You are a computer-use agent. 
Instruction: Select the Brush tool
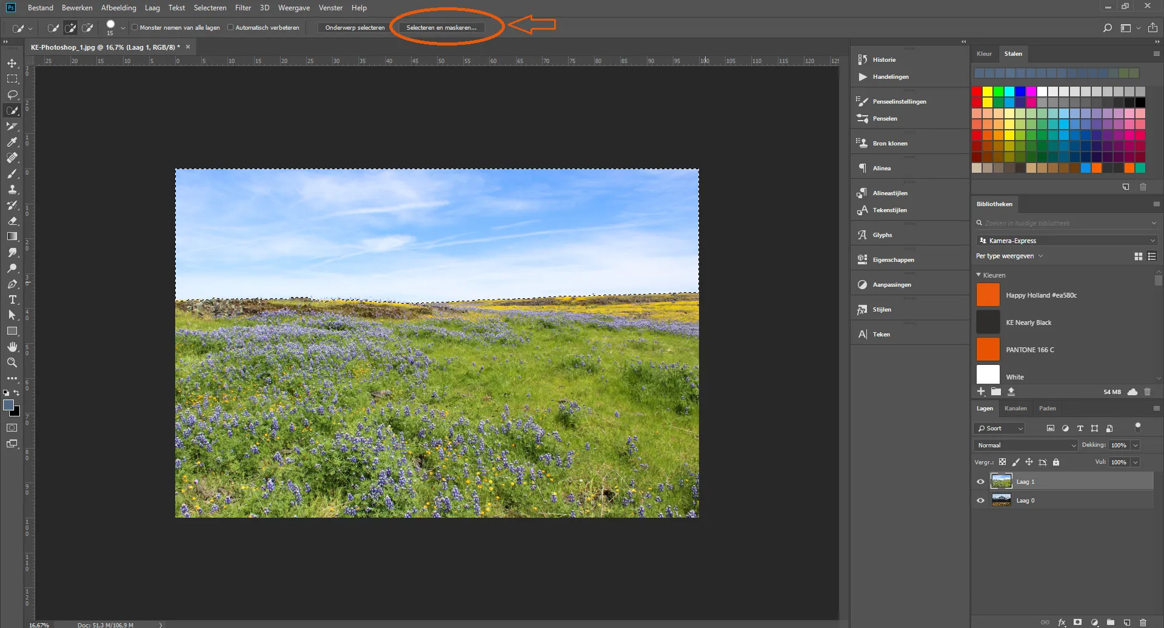12,173
